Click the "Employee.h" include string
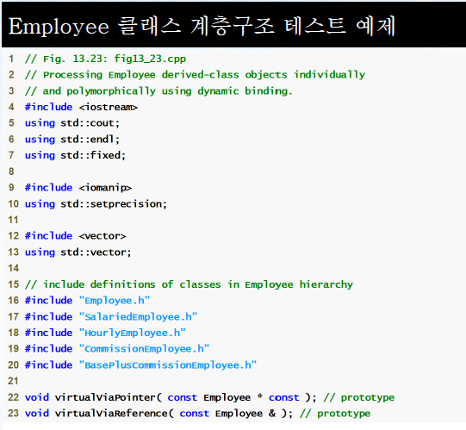Viewport: 466px width, 430px height. [115, 301]
